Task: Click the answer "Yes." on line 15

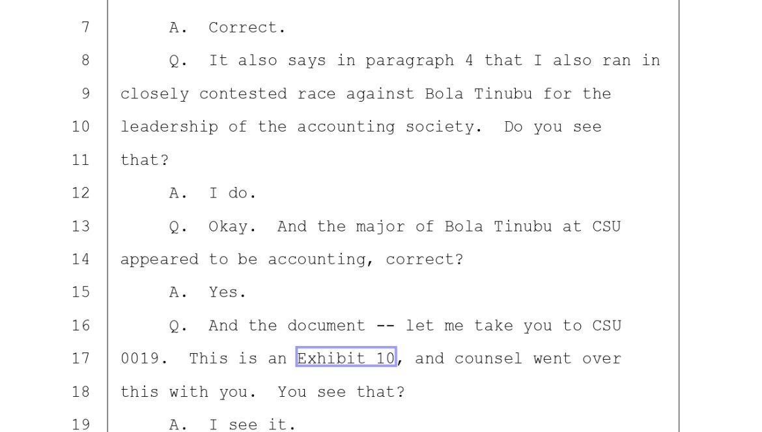Action: (x=227, y=293)
